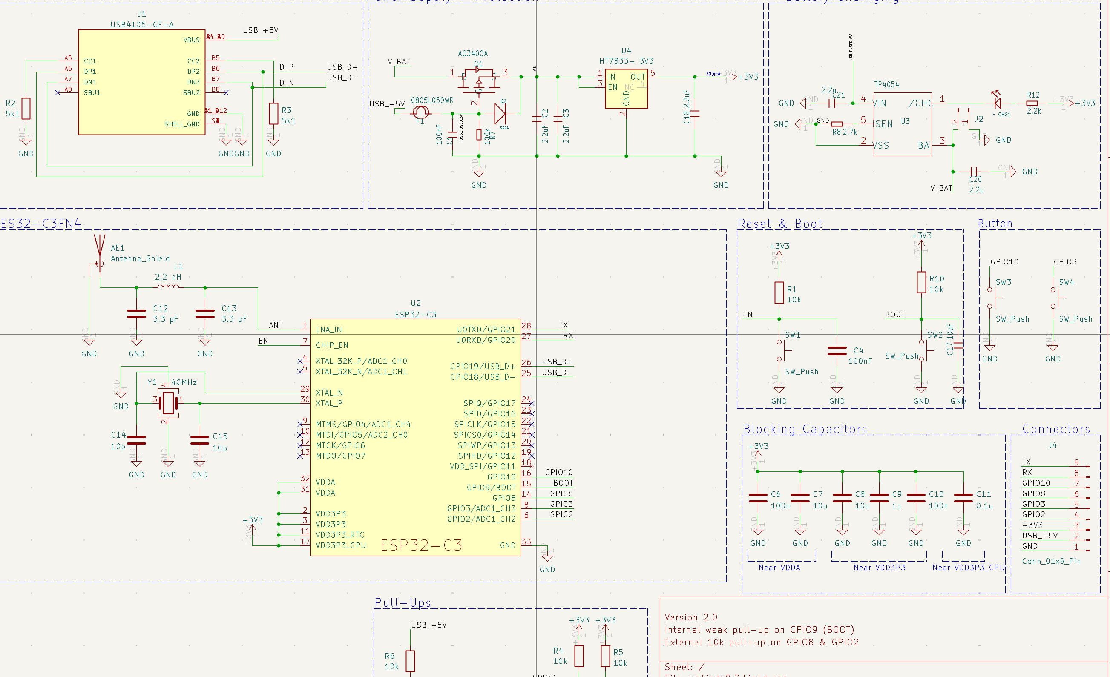Image resolution: width=1110 pixels, height=677 pixels.
Task: Click the no-connect marker on pin B8
Action: pos(226,93)
